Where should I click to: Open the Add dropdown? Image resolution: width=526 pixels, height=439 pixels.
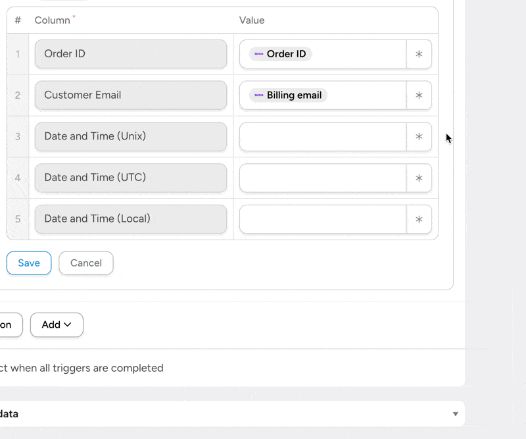pos(57,324)
